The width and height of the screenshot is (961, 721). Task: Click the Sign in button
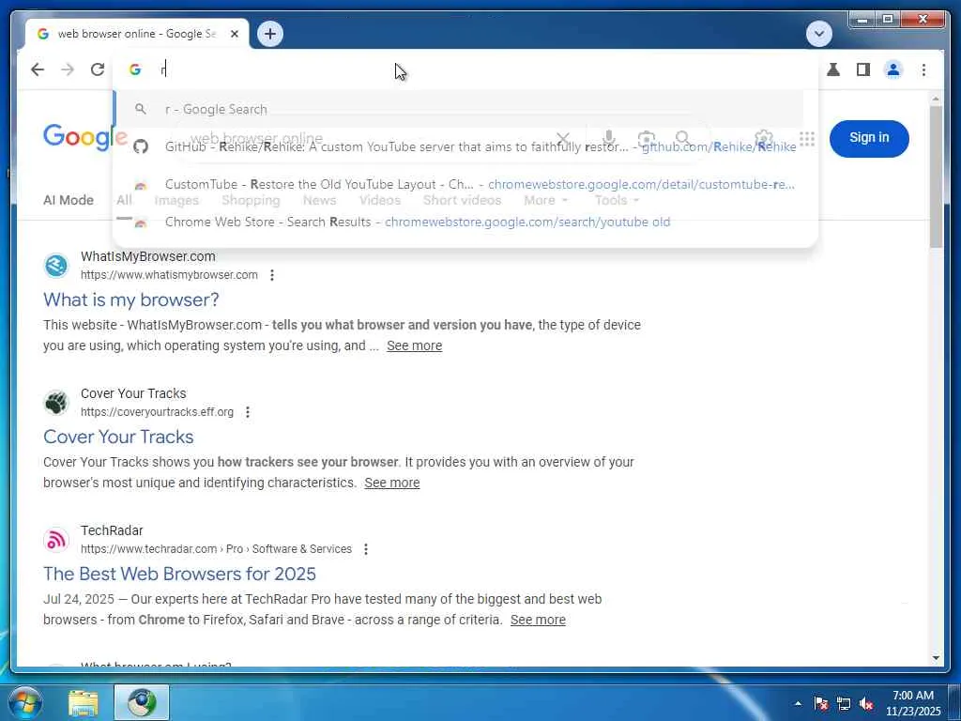(x=868, y=138)
